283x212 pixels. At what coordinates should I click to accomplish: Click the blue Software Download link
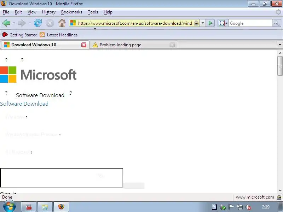coord(24,104)
